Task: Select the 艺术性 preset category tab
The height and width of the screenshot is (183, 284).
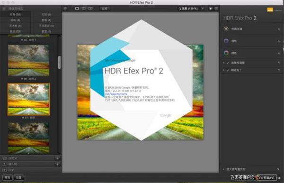Action: click(15, 26)
